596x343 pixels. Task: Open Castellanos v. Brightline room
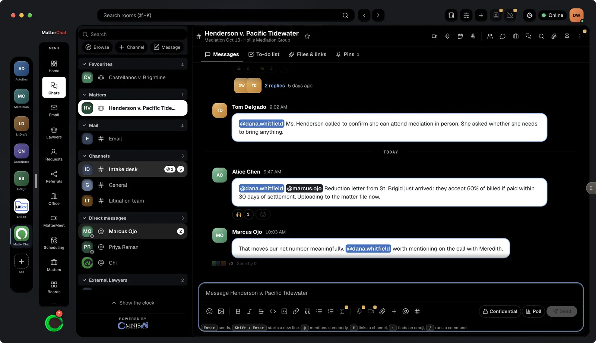(133, 77)
